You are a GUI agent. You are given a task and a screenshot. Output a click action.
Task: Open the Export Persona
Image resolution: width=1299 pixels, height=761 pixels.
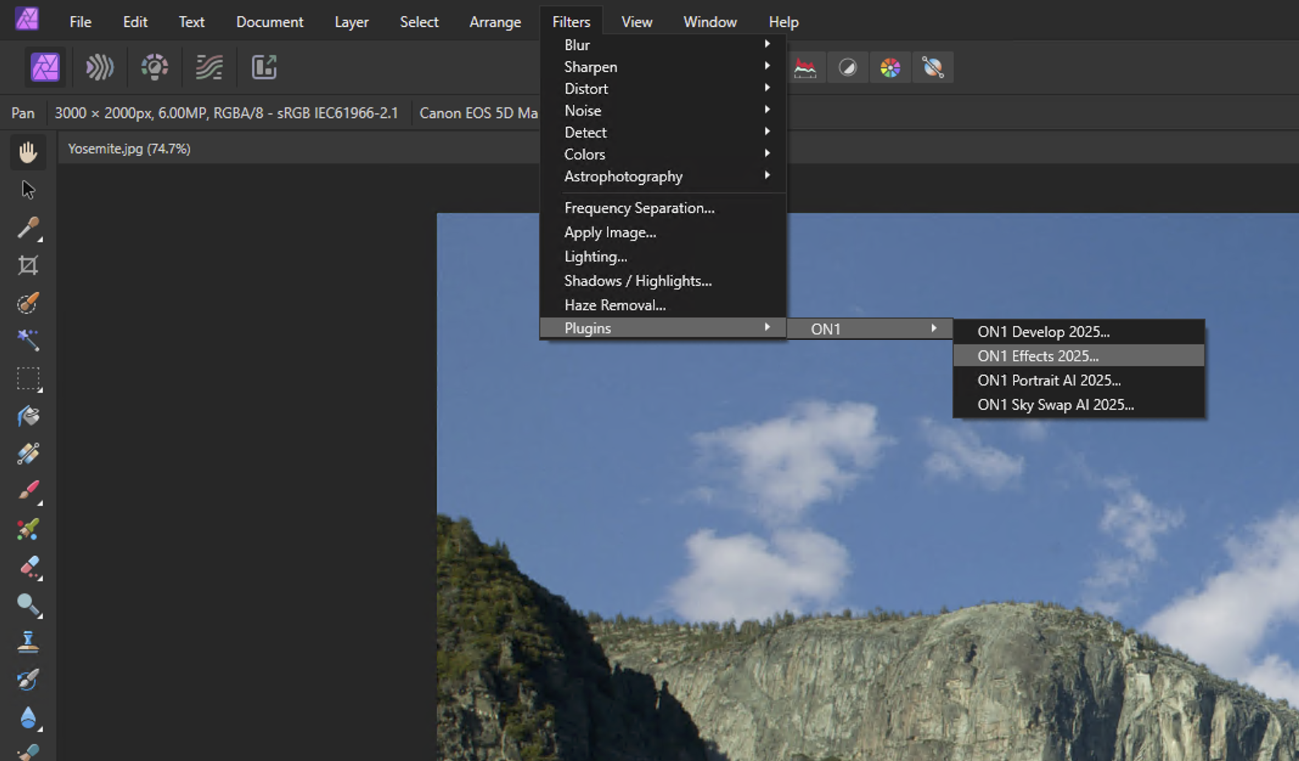[x=264, y=67]
